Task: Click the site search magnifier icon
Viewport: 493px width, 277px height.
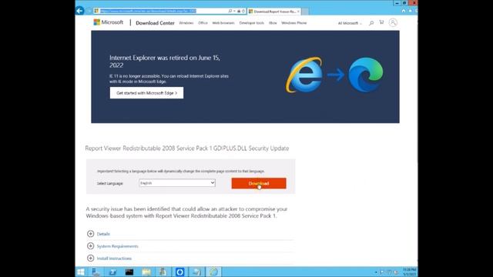Action: click(371, 23)
